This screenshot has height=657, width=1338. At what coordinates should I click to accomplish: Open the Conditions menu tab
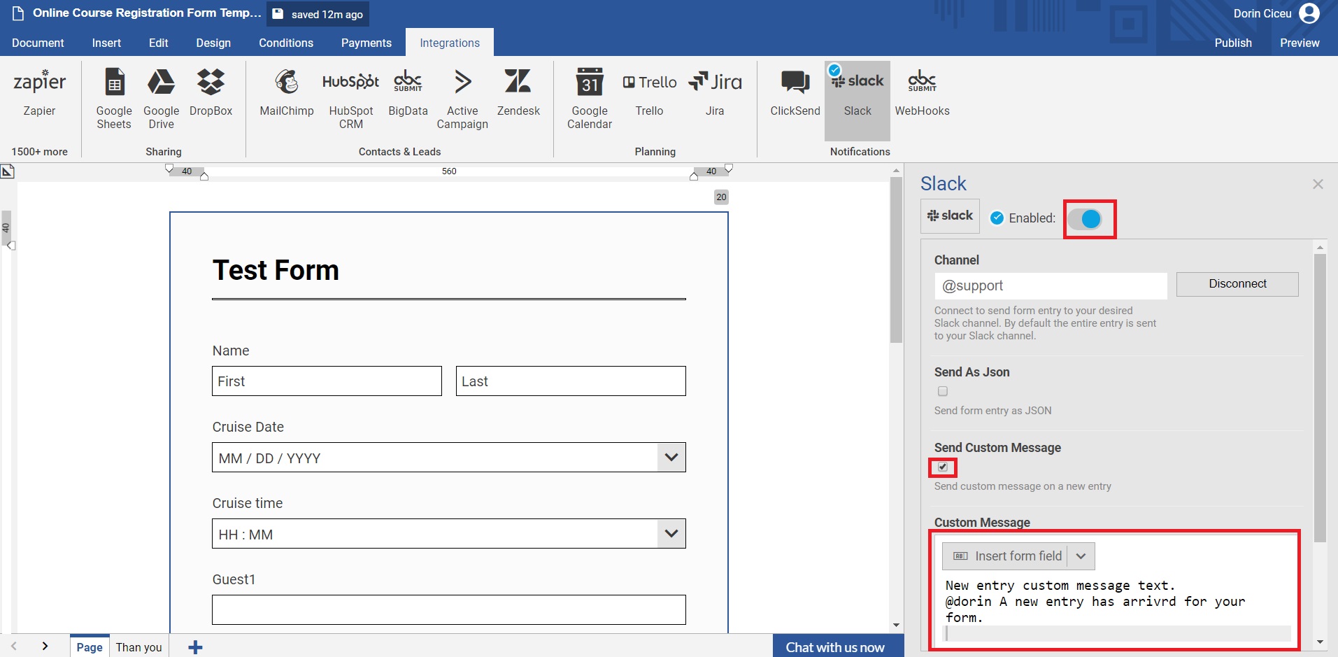click(285, 43)
